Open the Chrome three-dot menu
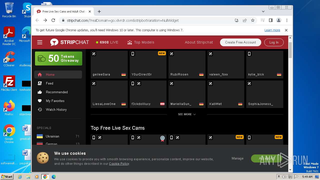 (287, 20)
